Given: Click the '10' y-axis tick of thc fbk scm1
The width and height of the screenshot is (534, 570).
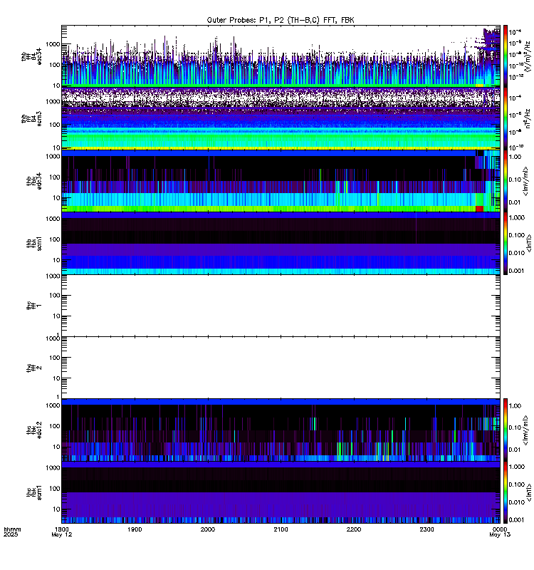Looking at the screenshot, I should click(56, 509).
